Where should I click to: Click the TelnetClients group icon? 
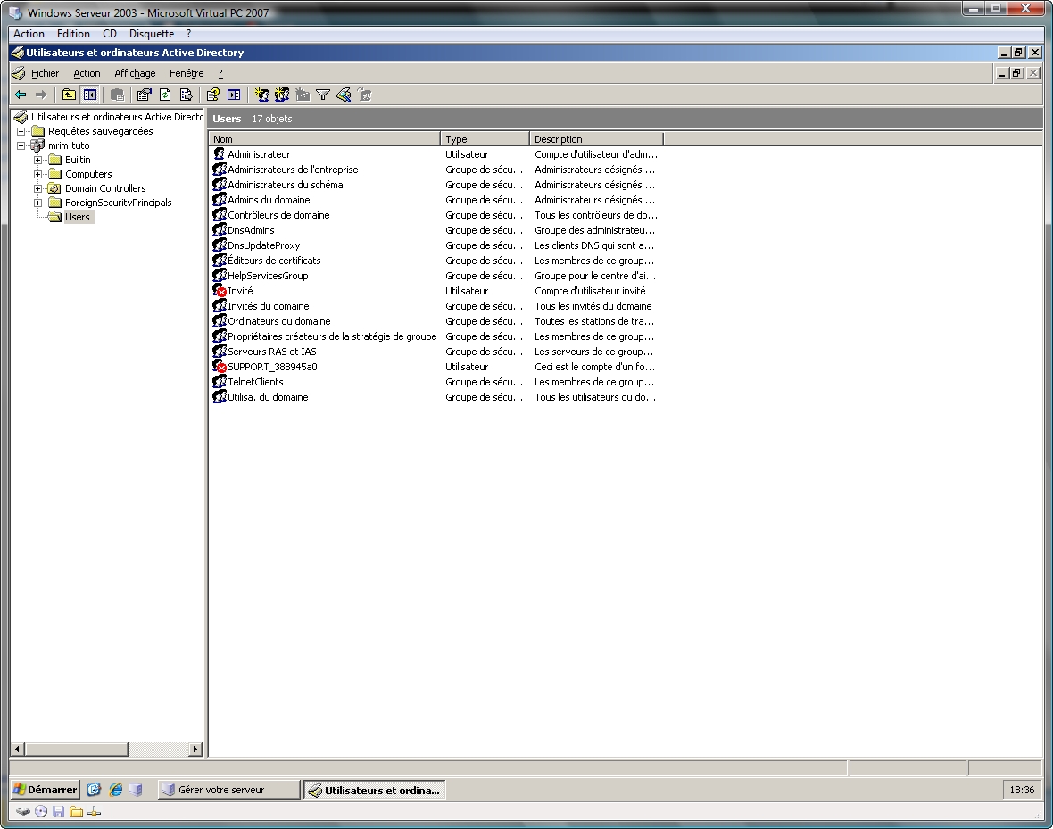pyautogui.click(x=219, y=382)
